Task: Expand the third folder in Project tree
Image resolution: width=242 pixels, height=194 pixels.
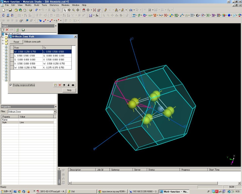Action: (3, 43)
